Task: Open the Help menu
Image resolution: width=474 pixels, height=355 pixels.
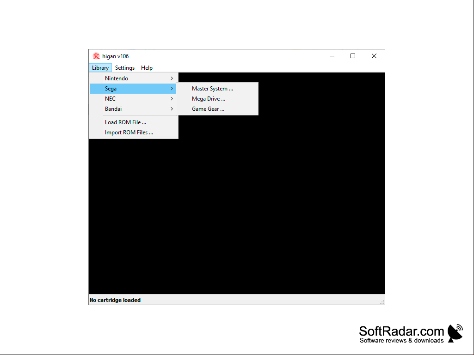Action: (147, 67)
